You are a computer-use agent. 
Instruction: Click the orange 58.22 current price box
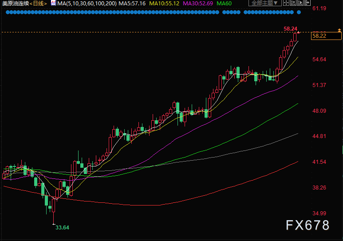[x=326, y=36]
